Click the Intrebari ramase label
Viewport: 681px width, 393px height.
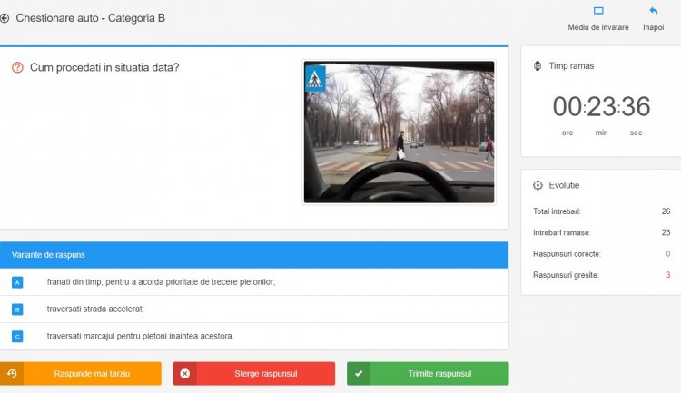pyautogui.click(x=561, y=232)
